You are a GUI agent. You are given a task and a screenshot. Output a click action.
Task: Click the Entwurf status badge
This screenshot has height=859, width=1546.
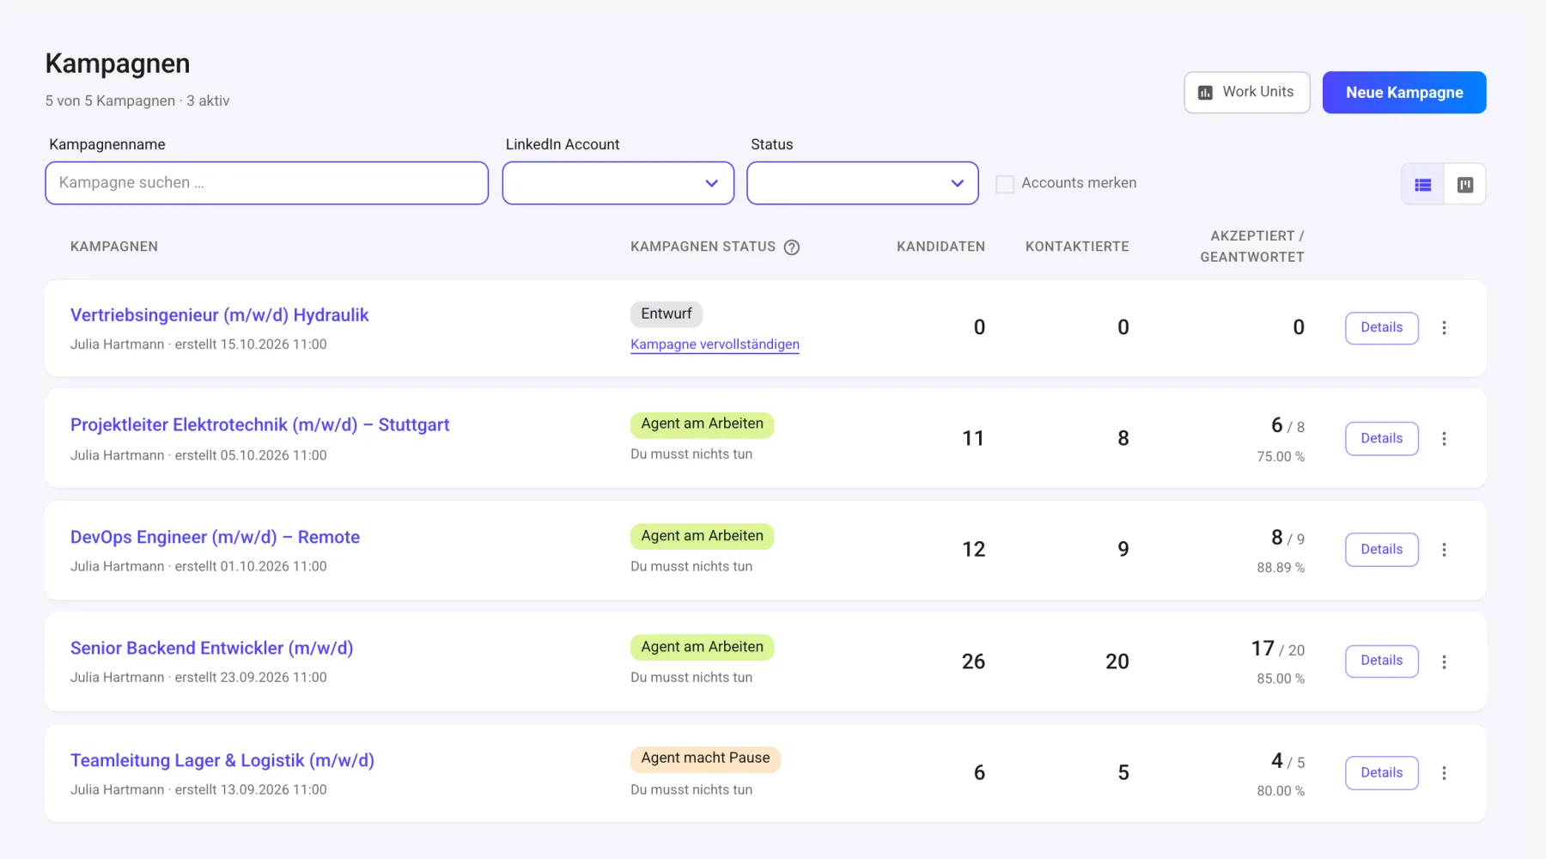666,314
